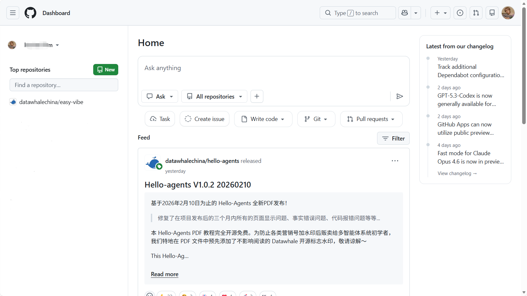The width and height of the screenshot is (527, 296).
Task: Open Copilot chat icon in header
Action: [405, 13]
